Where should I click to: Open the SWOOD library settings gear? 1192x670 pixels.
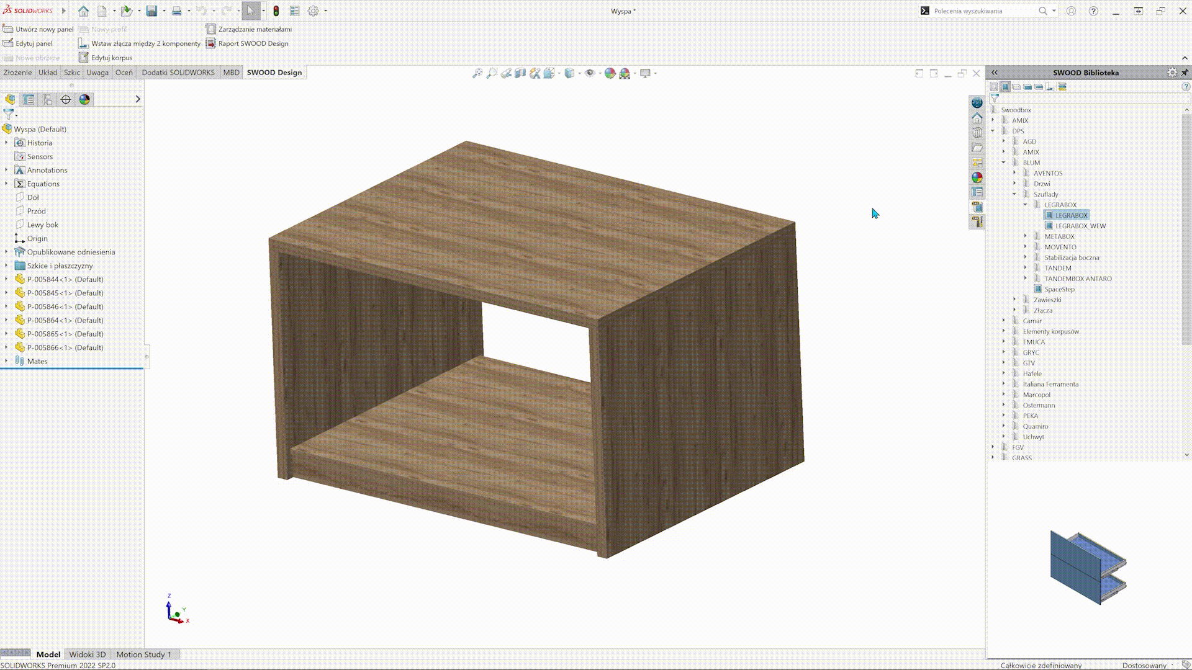(1172, 73)
